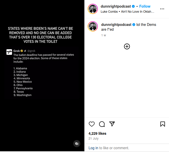Open Luke Combs audio track link
The width and height of the screenshot is (169, 152).
coord(127,12)
